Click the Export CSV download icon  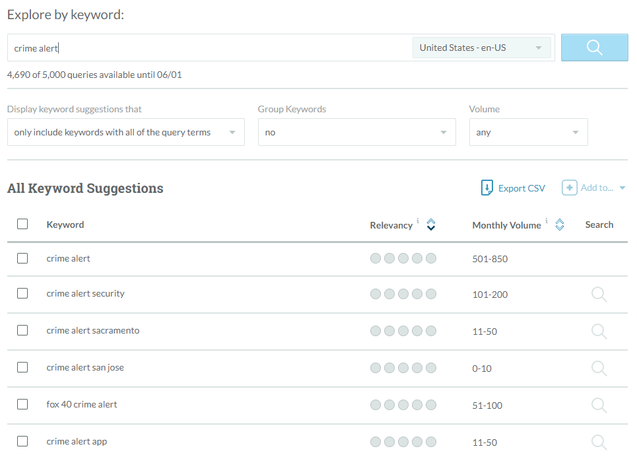click(x=487, y=188)
